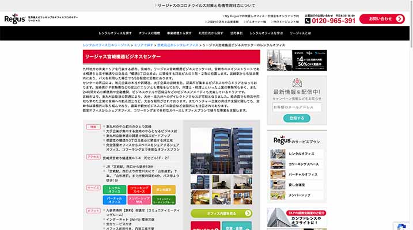Image resolution: width=413 pixels, height=230 pixels.
Task: Open the 利用目的から探す nav menu
Action: (211, 33)
